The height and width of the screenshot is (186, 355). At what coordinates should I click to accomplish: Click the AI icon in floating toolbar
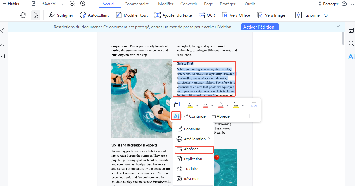pos(176,116)
